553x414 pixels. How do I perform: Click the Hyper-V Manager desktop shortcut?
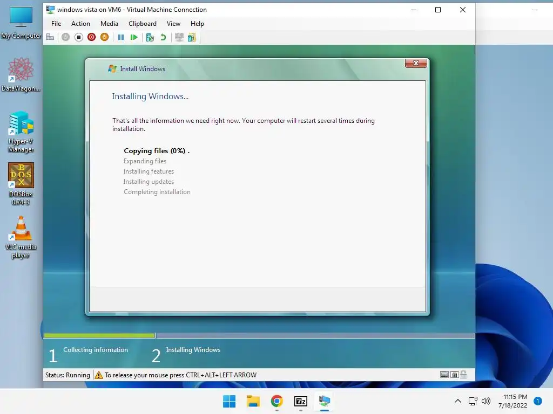[21, 132]
